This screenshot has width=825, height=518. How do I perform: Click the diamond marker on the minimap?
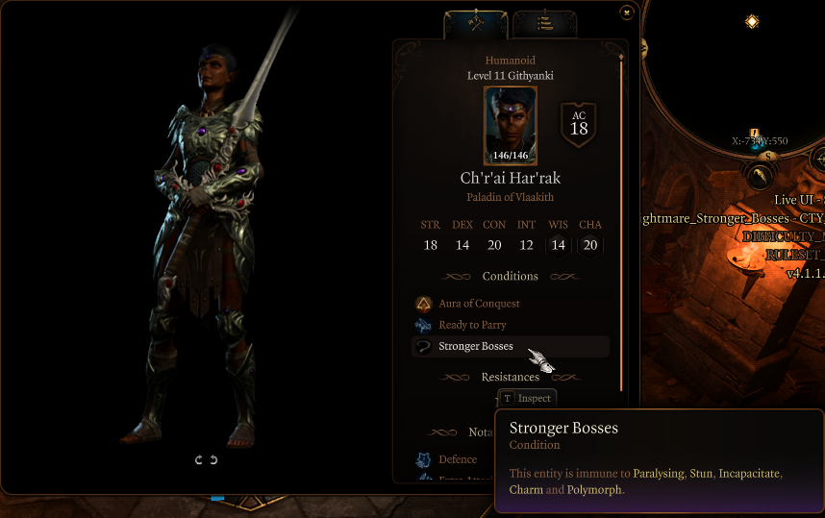click(752, 21)
